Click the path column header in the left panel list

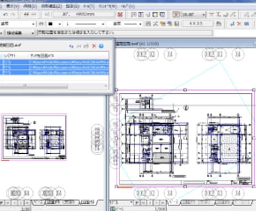(69, 56)
